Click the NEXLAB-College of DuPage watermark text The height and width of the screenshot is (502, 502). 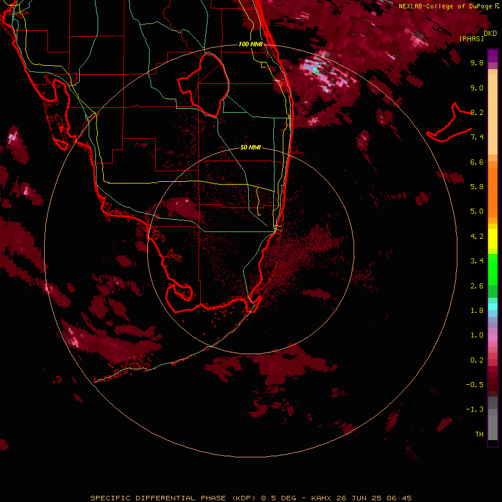(x=448, y=6)
